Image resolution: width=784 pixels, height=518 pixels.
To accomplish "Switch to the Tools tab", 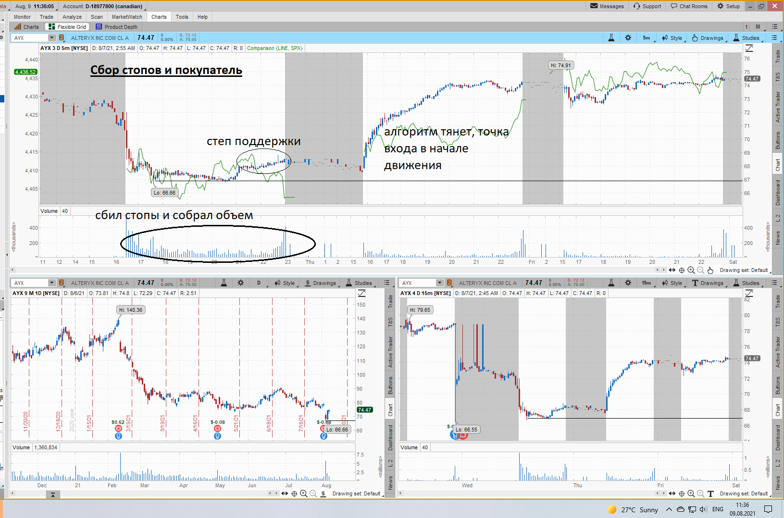I will tap(182, 17).
